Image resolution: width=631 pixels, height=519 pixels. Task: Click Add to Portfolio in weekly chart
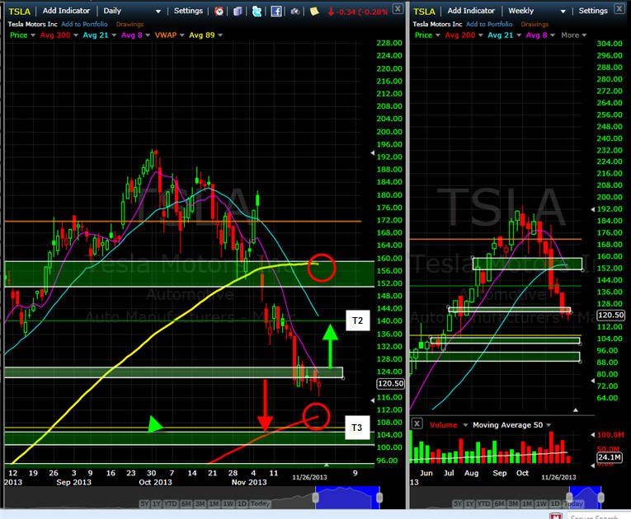(489, 24)
